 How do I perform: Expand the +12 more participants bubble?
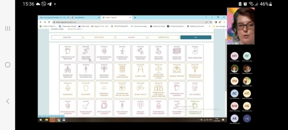point(247,118)
